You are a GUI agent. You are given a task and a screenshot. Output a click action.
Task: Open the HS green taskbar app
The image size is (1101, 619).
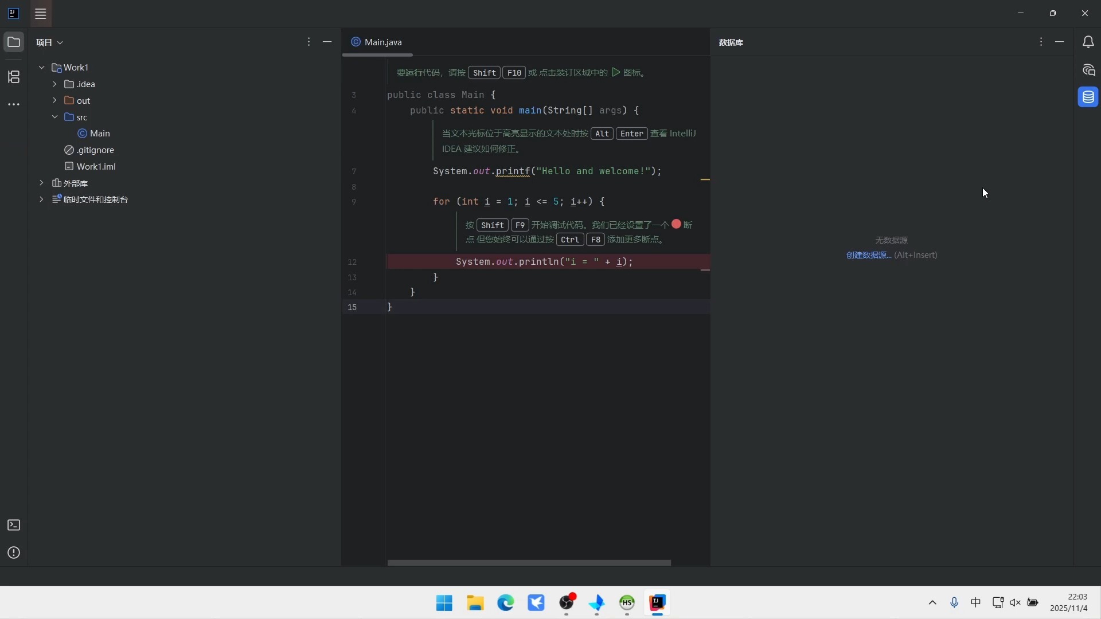tap(627, 603)
